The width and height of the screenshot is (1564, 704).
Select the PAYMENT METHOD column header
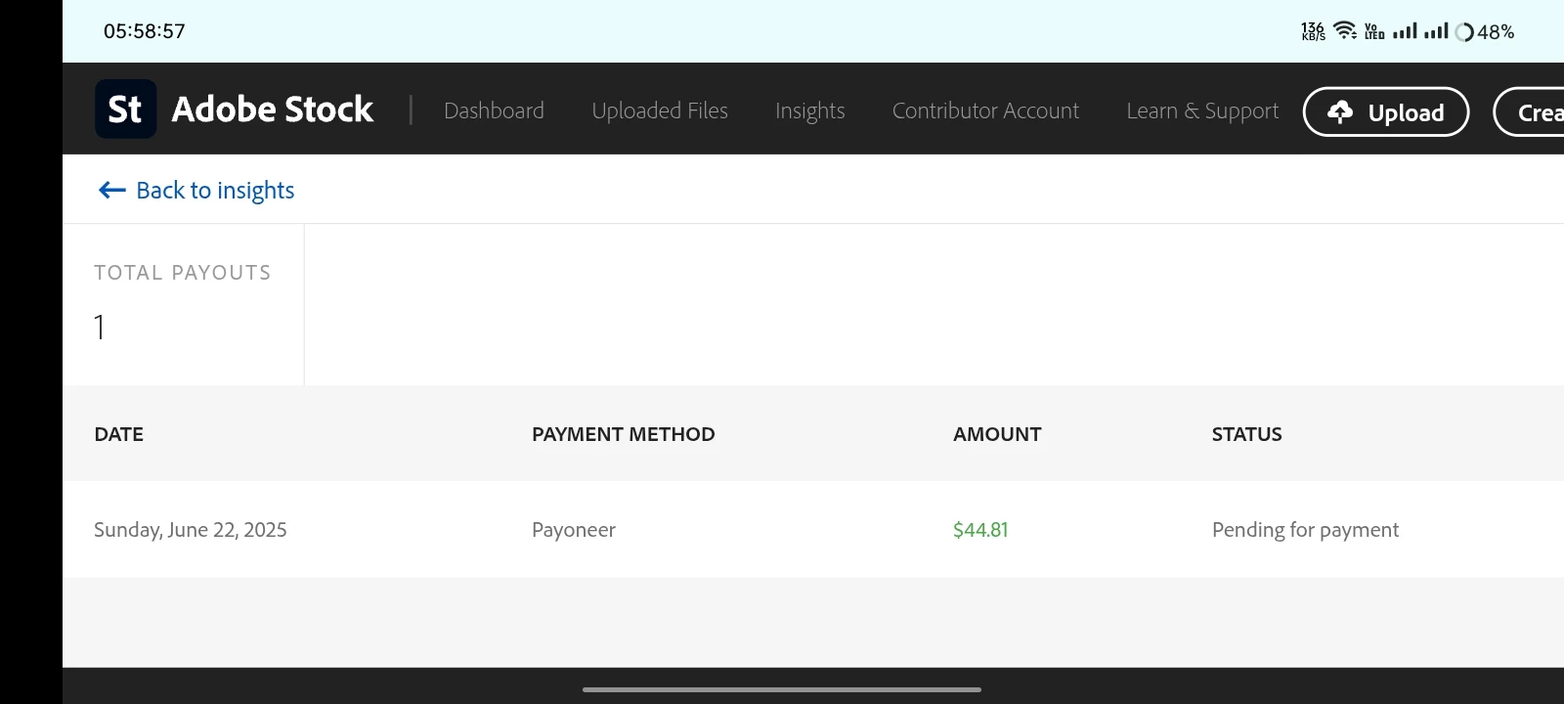[x=624, y=434]
